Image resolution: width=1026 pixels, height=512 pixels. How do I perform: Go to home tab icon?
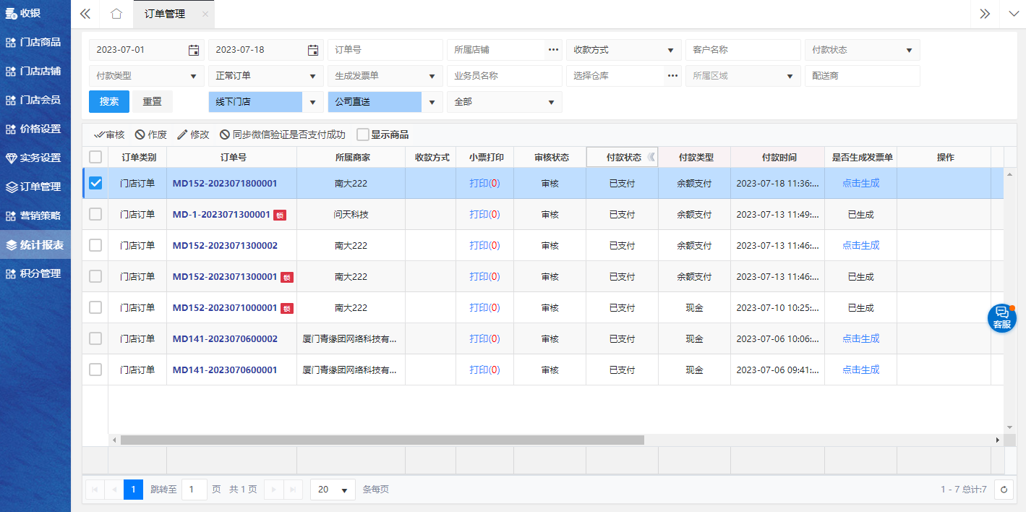(116, 14)
